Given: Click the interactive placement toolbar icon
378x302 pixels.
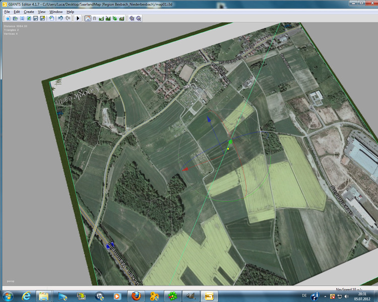Looking at the screenshot, I should click(51, 18).
